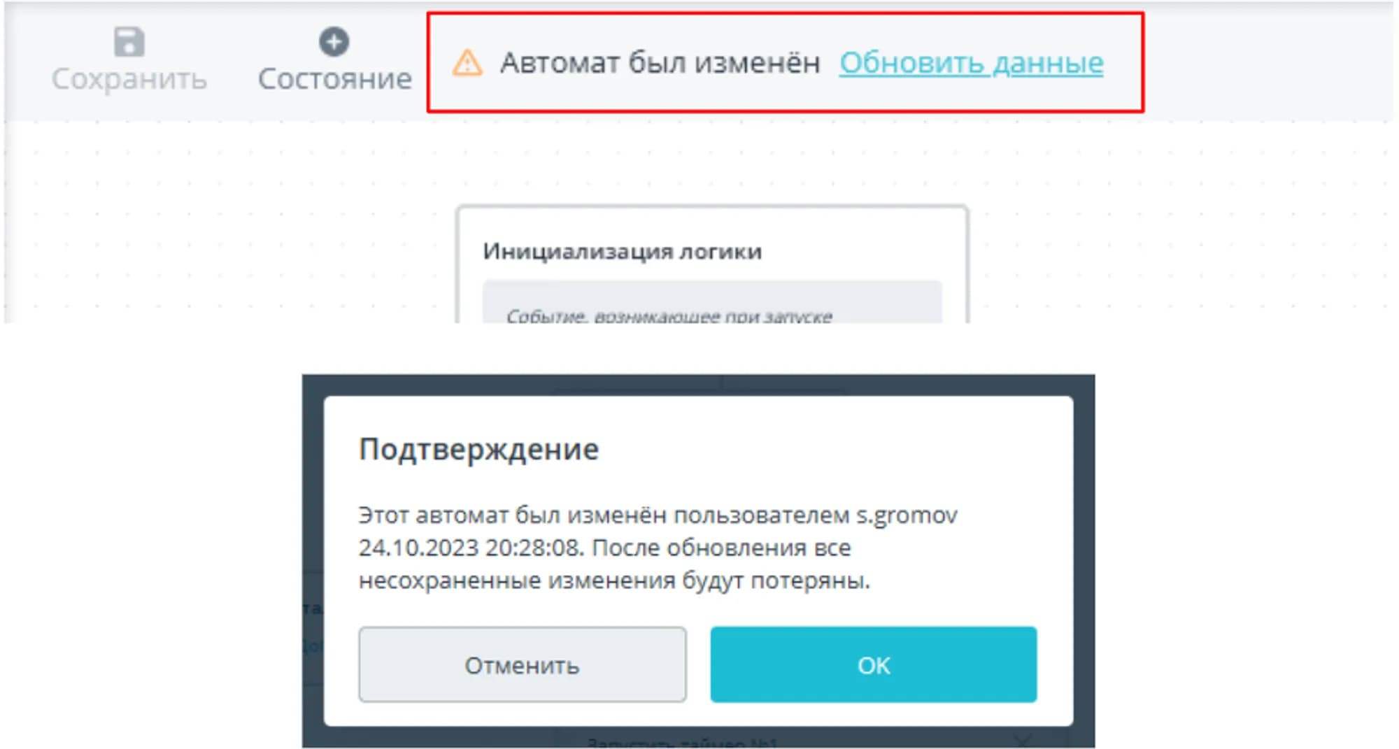Select the Инициализация логики state title
Viewport: 1399px width, 749px height.
point(622,251)
